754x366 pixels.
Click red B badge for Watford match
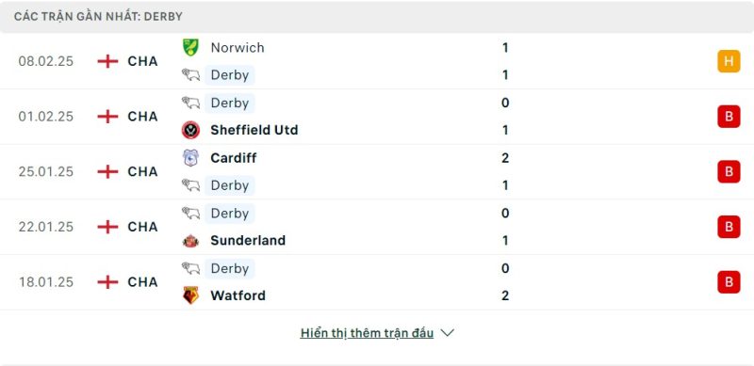(x=729, y=282)
